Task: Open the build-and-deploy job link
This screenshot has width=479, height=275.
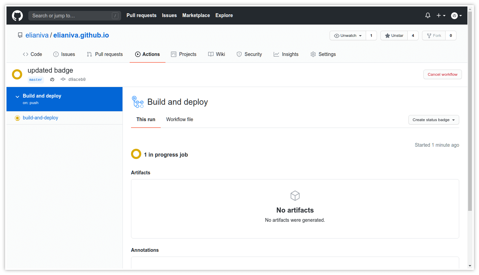Action: coord(40,118)
